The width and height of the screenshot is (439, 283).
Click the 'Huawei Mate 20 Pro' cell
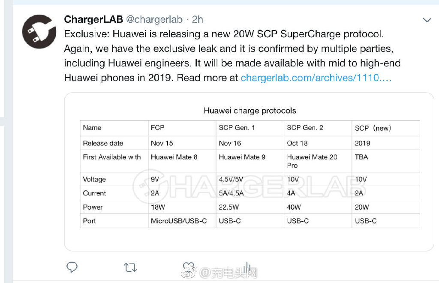pos(312,161)
